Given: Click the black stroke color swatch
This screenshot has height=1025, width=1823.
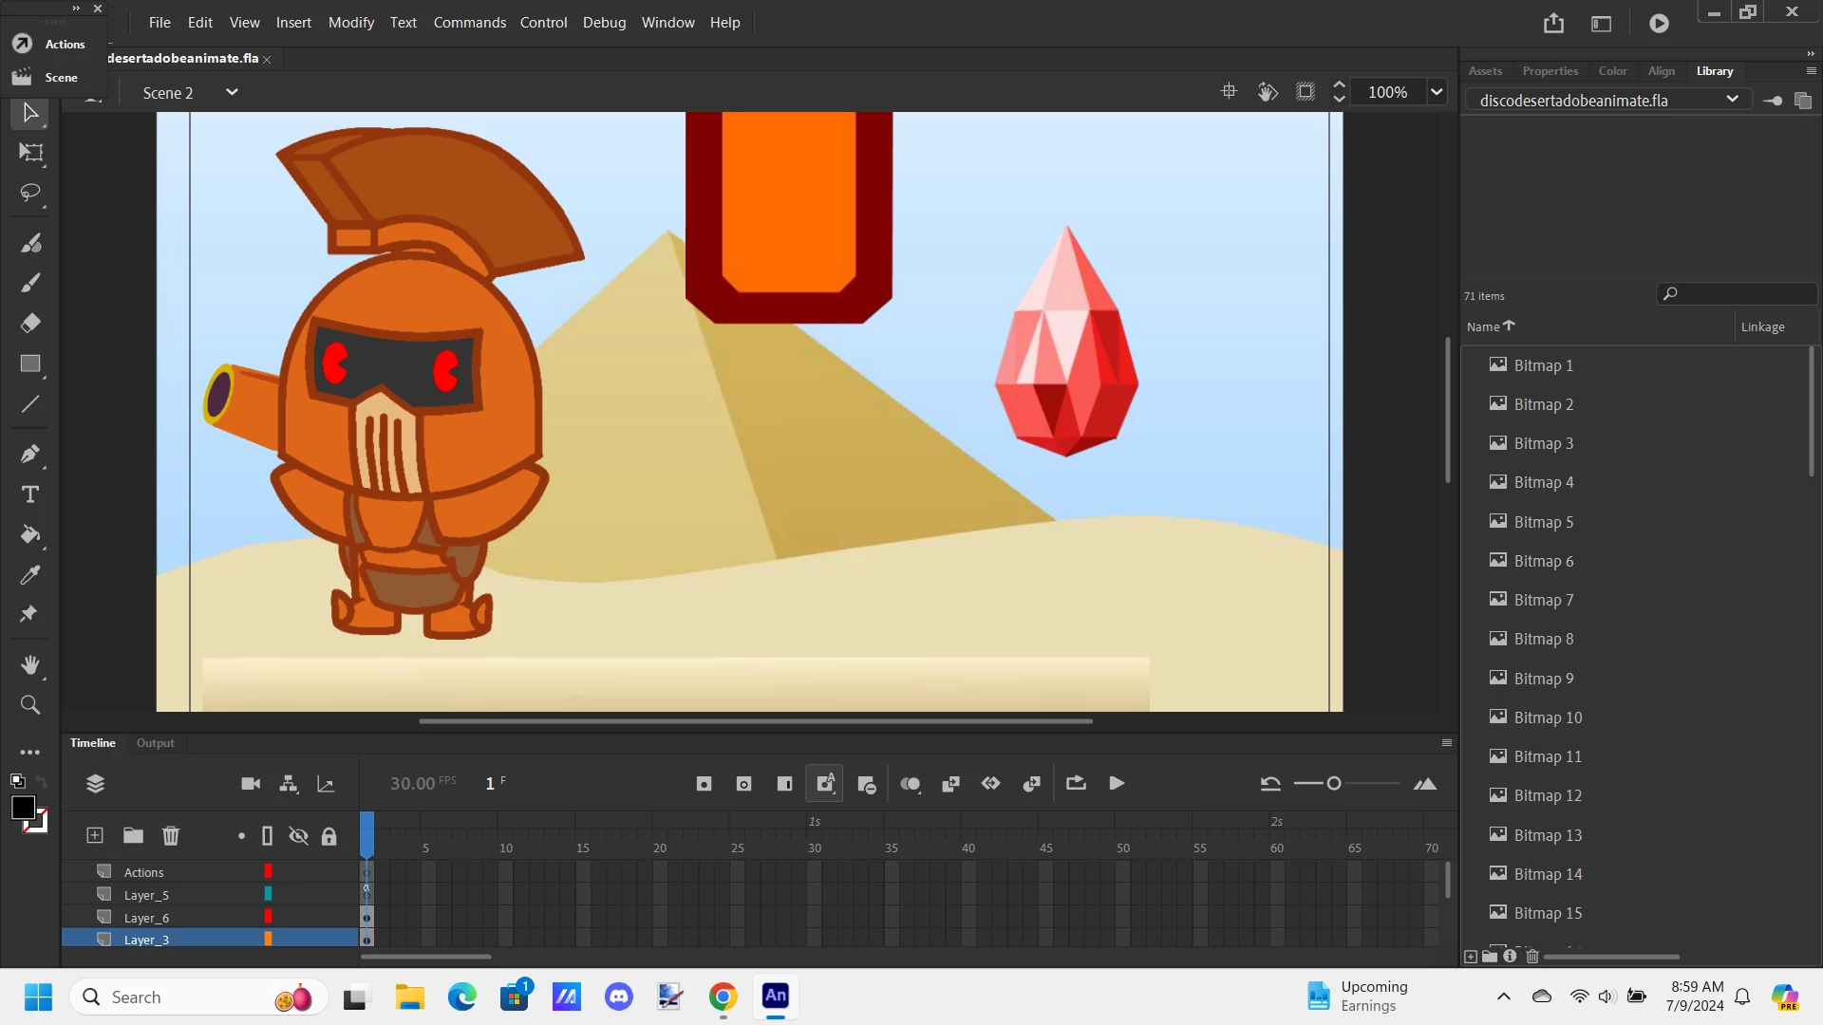Looking at the screenshot, I should tap(23, 809).
